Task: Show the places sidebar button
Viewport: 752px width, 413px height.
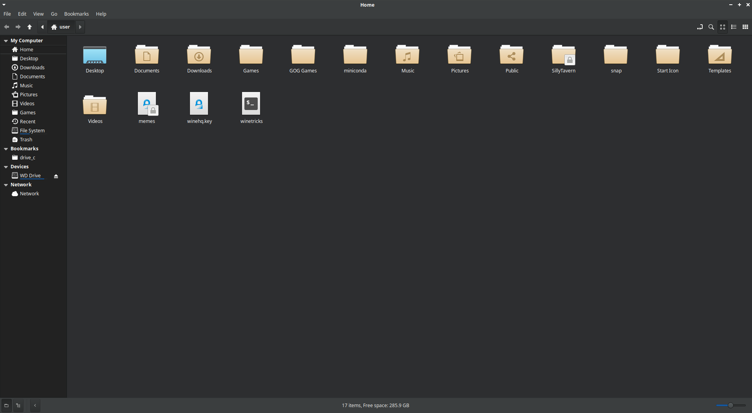Action: tap(6, 406)
